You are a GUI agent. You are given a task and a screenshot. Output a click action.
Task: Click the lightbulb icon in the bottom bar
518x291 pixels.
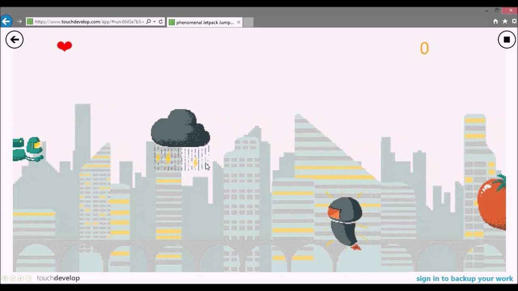[5, 278]
